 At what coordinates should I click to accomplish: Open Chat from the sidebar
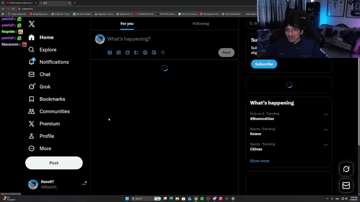coord(39,74)
